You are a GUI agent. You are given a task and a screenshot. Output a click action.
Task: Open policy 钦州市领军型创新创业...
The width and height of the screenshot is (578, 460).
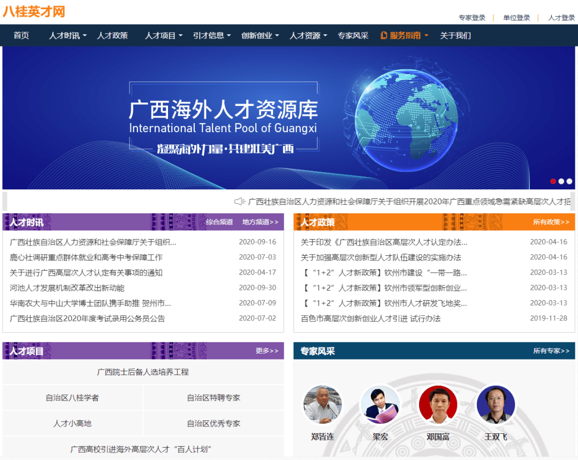pos(384,288)
